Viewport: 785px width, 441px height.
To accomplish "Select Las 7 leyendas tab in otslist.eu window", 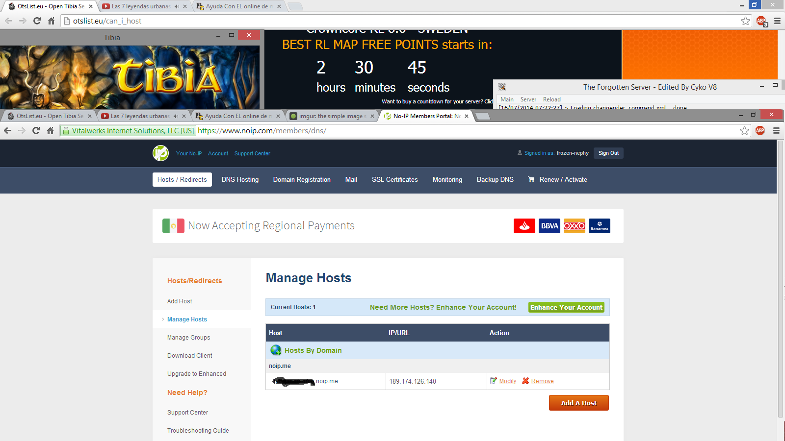I will click(x=144, y=6).
